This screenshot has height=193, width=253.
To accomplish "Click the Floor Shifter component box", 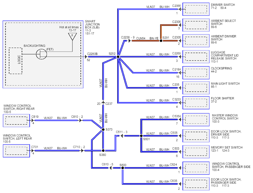I will pos(196,103).
